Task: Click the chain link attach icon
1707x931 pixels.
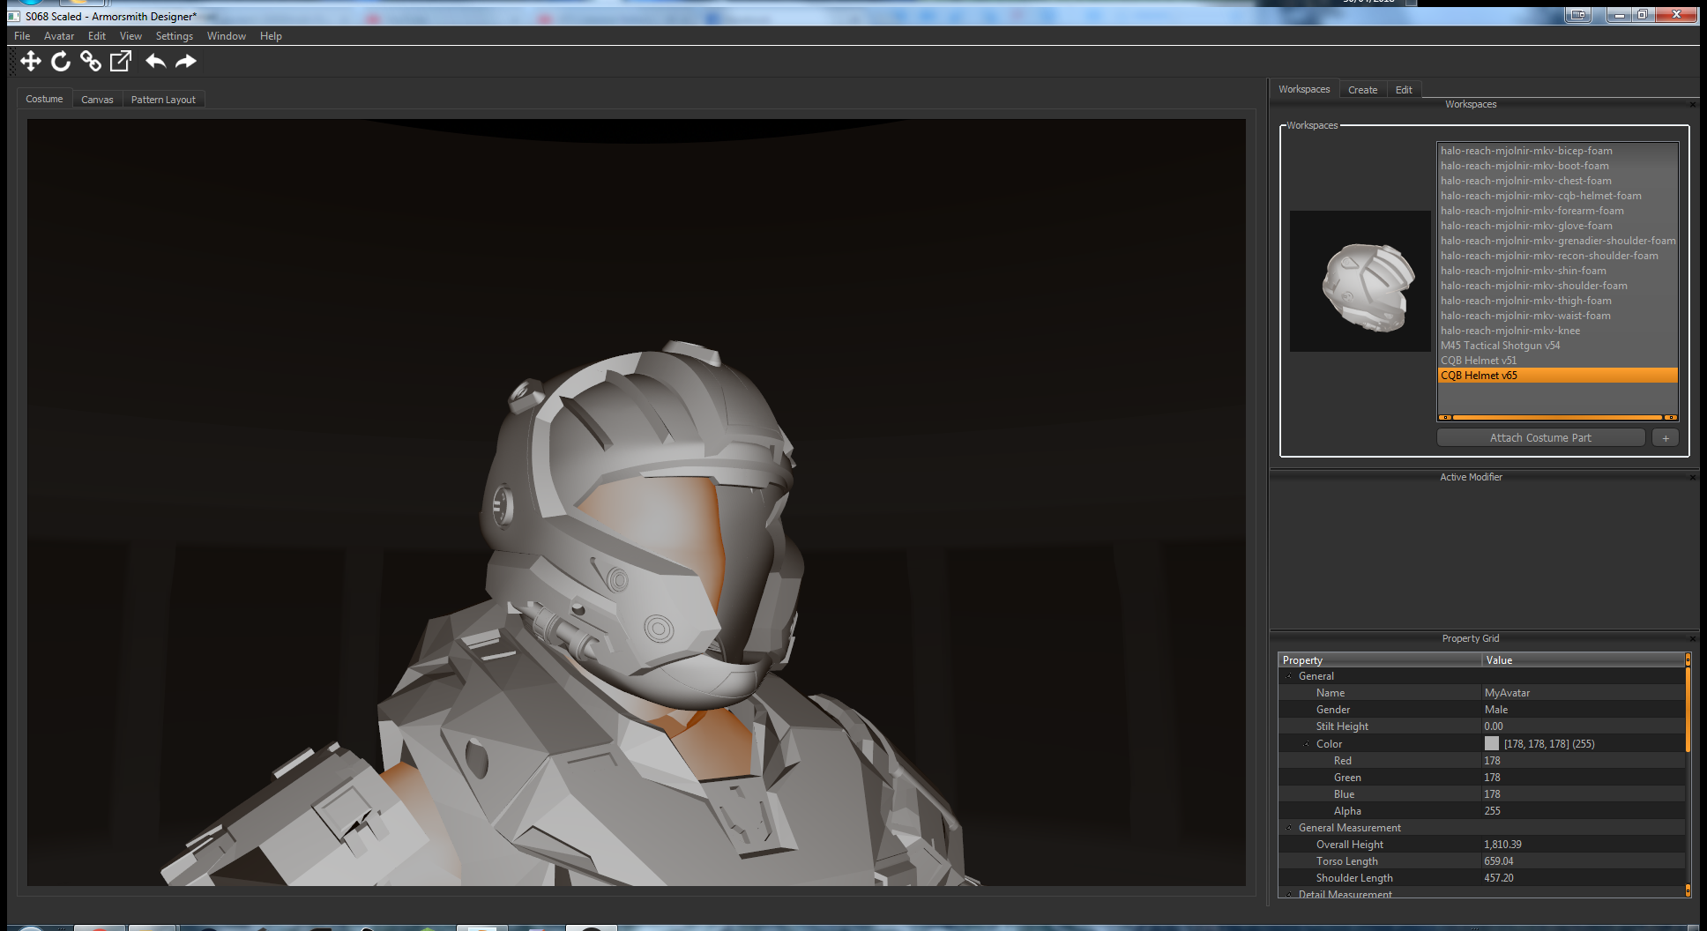Action: coord(90,61)
